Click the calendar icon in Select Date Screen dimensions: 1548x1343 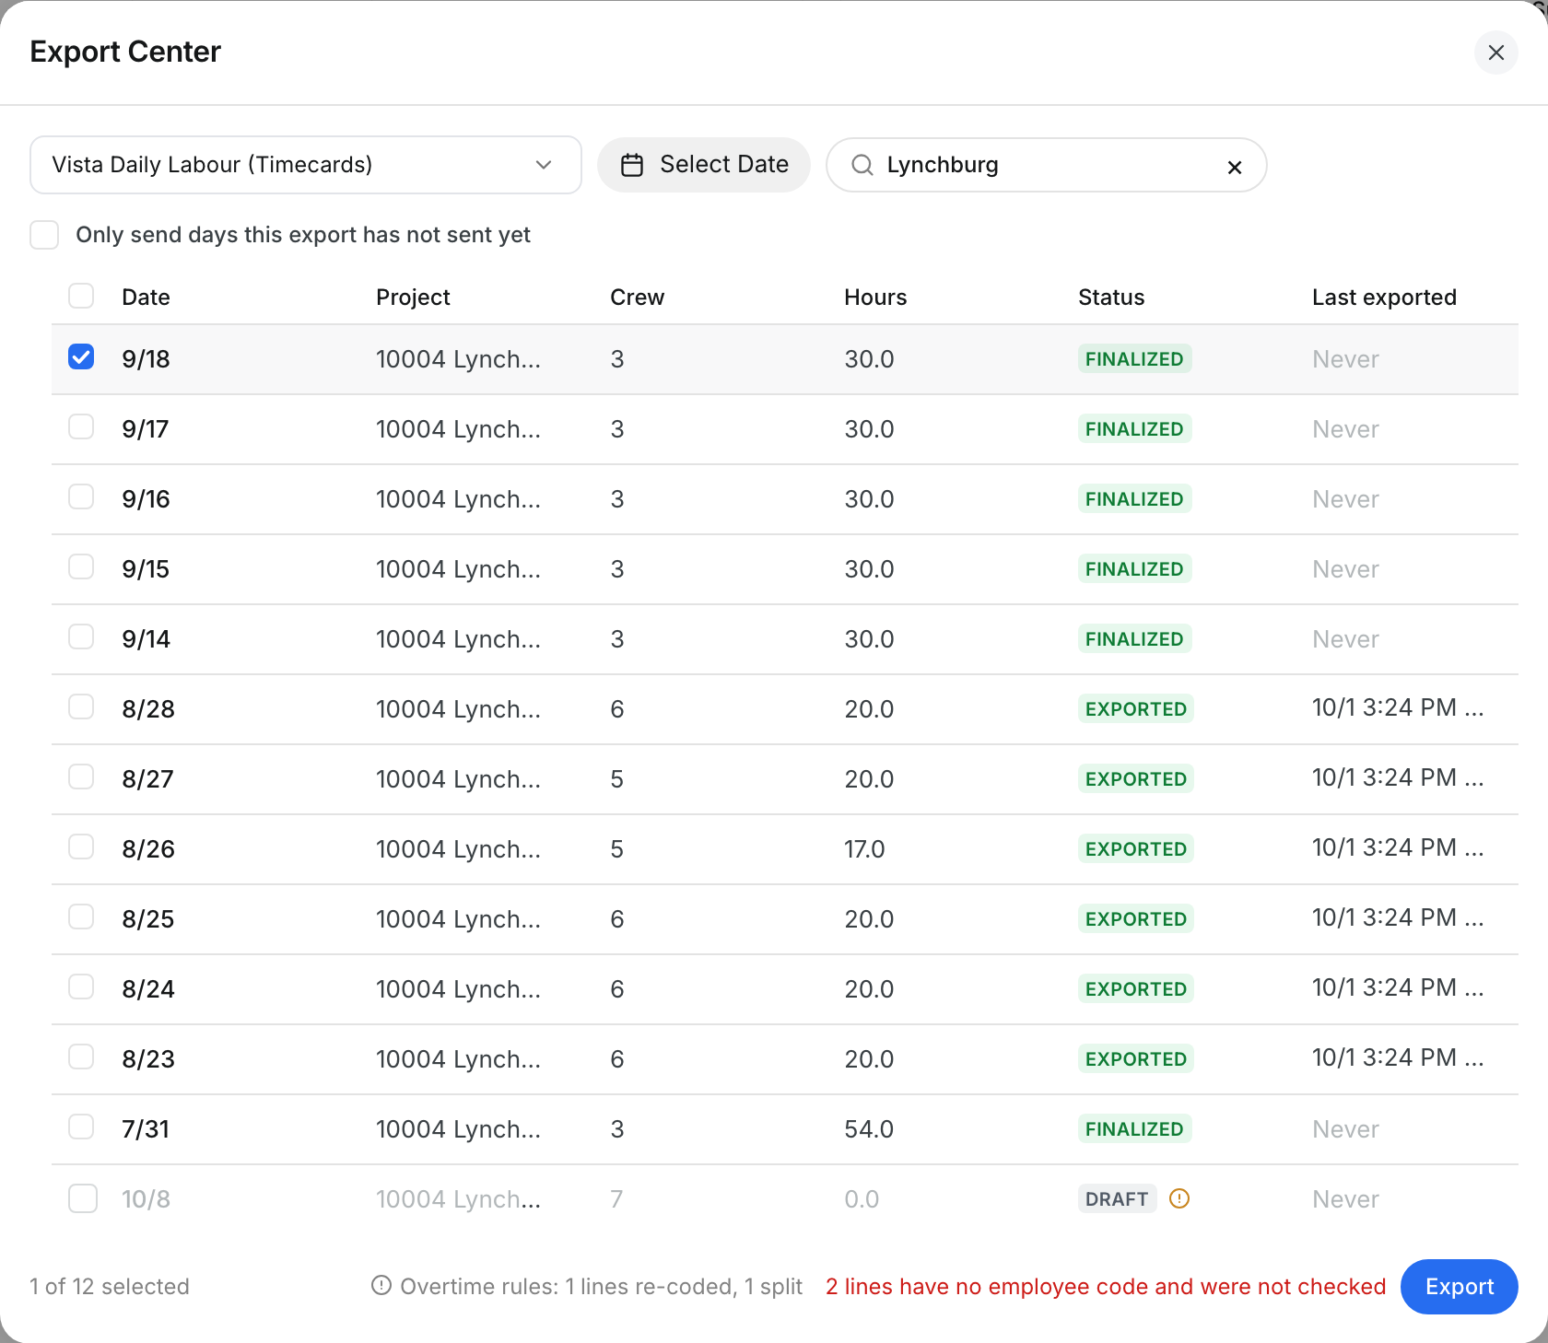point(632,165)
